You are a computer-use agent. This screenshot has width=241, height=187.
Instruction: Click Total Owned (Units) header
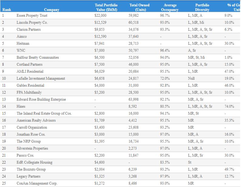click(139, 7)
